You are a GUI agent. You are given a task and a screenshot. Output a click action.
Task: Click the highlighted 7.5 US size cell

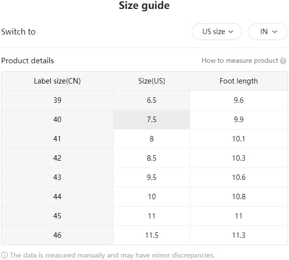[152, 120]
